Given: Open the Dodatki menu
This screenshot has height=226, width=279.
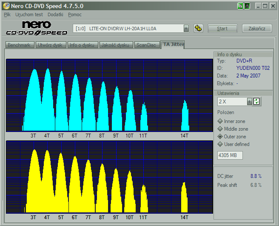Looking at the screenshot, I should (x=55, y=14).
